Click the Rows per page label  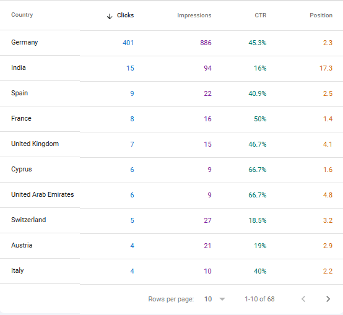coord(171,299)
